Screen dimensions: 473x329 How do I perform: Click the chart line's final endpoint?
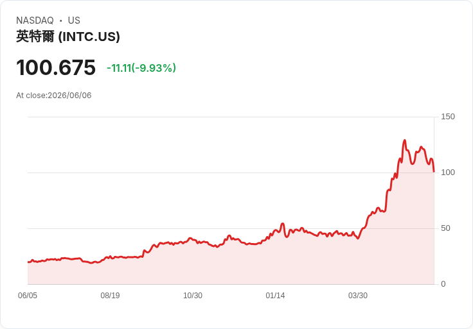434,172
